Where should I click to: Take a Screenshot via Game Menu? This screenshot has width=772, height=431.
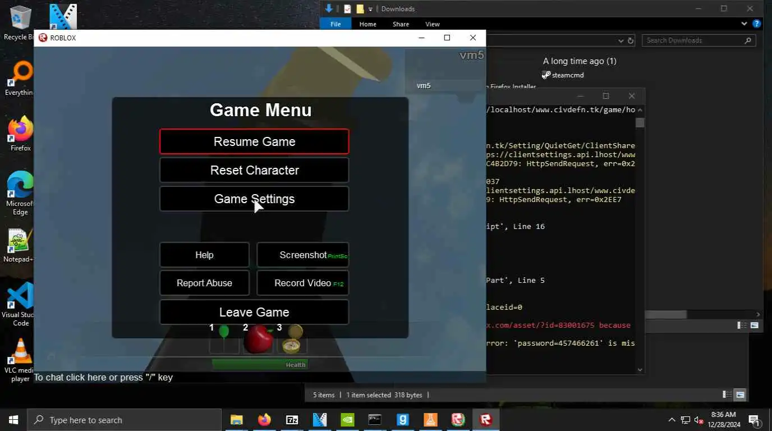pos(303,255)
